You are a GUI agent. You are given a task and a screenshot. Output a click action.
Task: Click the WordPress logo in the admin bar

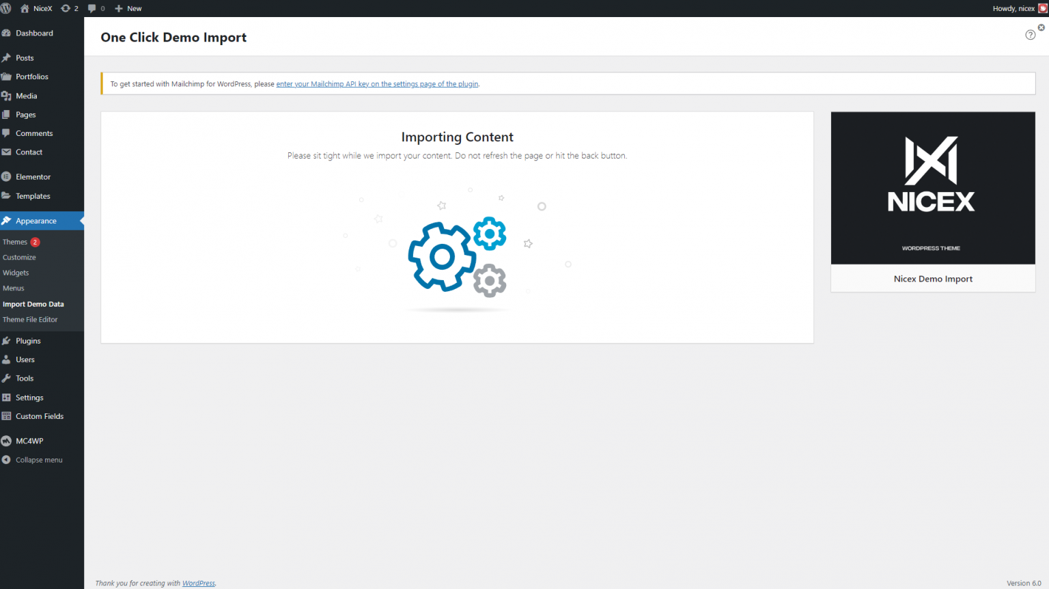pyautogui.click(x=6, y=8)
